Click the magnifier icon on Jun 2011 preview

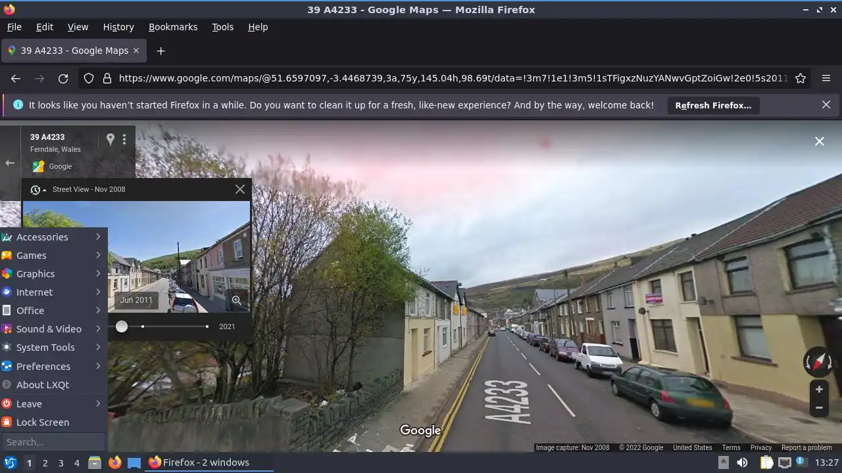point(236,300)
